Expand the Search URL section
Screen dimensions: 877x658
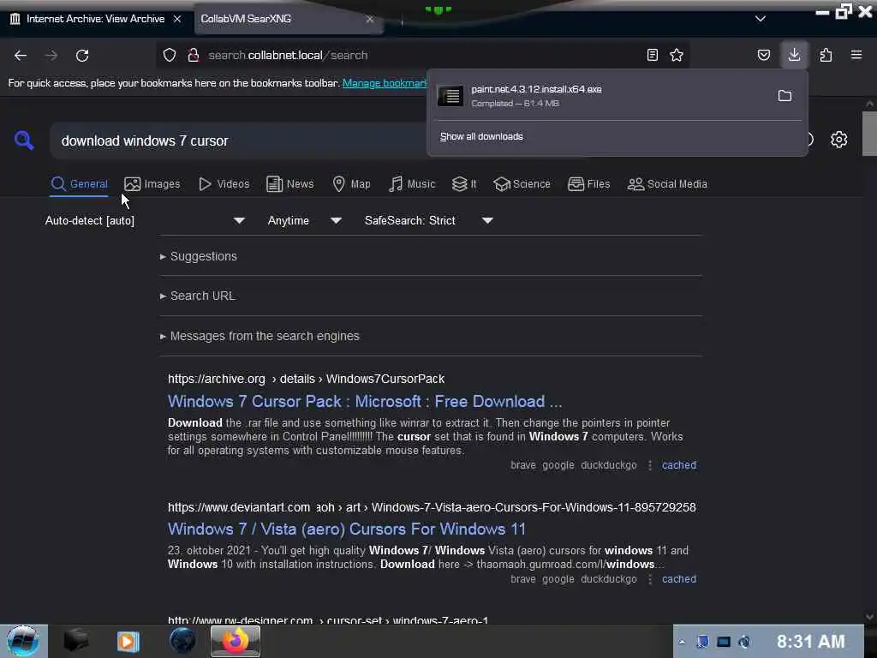198,296
